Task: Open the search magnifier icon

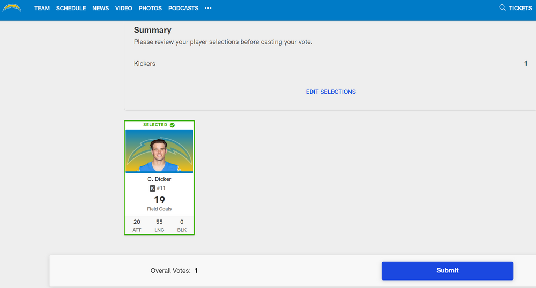Action: 502,8
